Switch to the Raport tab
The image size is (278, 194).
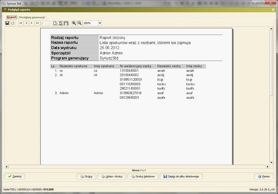[12, 17]
